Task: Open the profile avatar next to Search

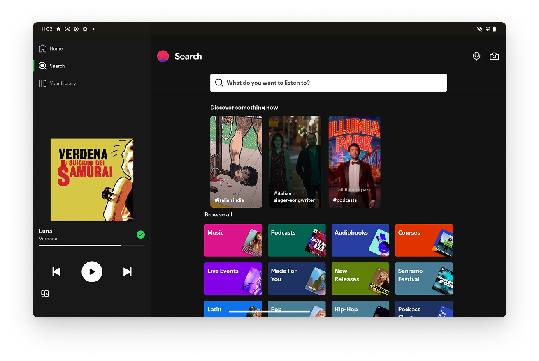Action: (163, 56)
